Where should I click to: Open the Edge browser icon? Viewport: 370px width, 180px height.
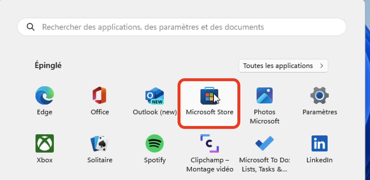(44, 95)
